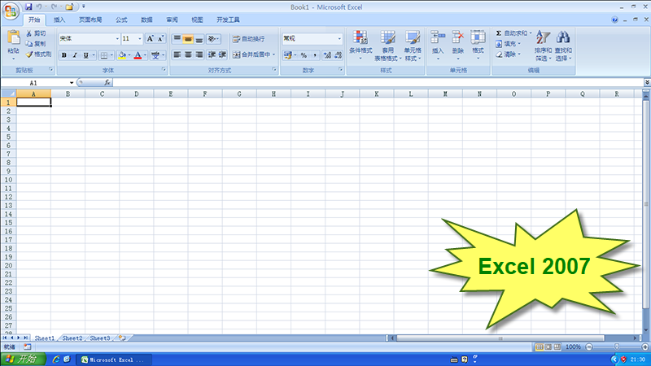Click the Paste (粘贴) clipboard icon

pyautogui.click(x=13, y=37)
